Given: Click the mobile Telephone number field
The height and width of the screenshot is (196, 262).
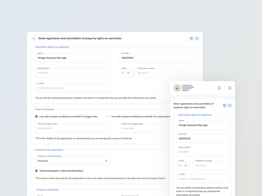Looking at the screenshot, I should point(211,165).
